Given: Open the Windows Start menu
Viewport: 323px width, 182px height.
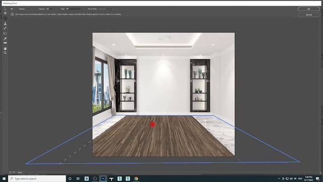Looking at the screenshot, I should (4, 178).
